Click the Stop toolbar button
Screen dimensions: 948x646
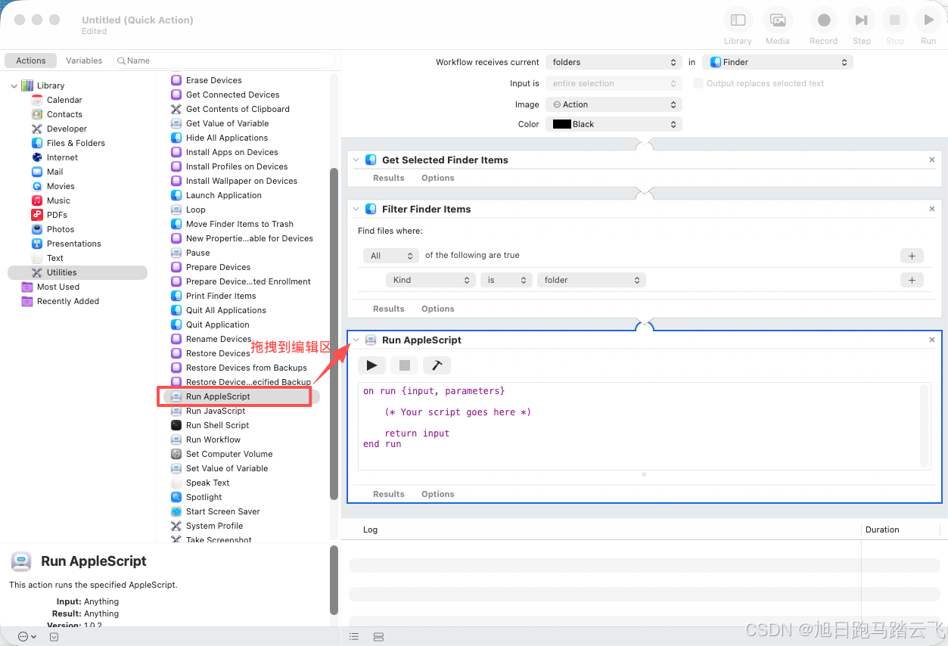point(895,20)
